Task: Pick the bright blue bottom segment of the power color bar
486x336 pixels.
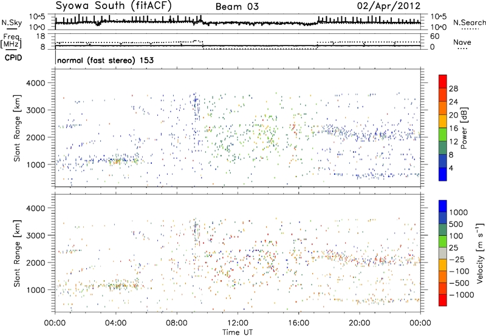Action: click(x=443, y=174)
